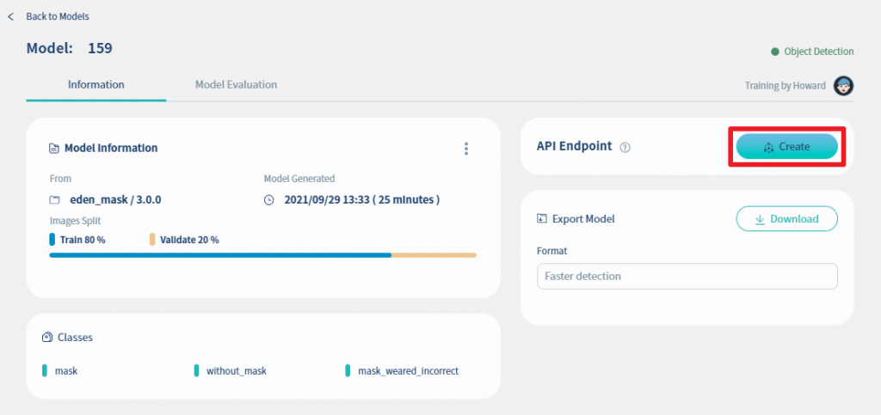
Task: Click the folder icon beside eden_mask
Action: (54, 199)
